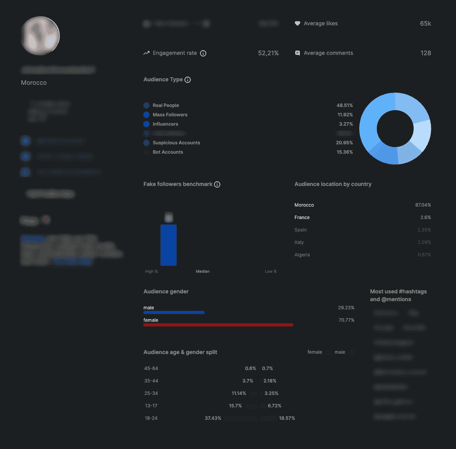This screenshot has height=449, width=456.
Task: Click the 18-24 age group row
Action: coord(151,418)
